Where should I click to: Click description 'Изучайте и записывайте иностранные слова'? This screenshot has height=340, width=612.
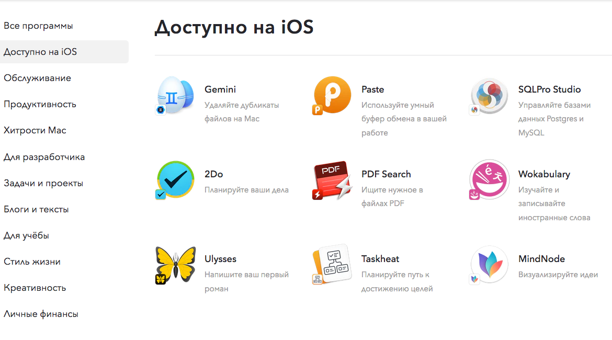tap(554, 204)
